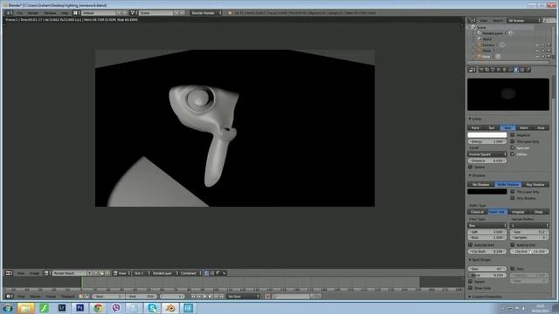Viewport: 559px width, 314px height.
Task: Open the Window menu
Action: 50,13
